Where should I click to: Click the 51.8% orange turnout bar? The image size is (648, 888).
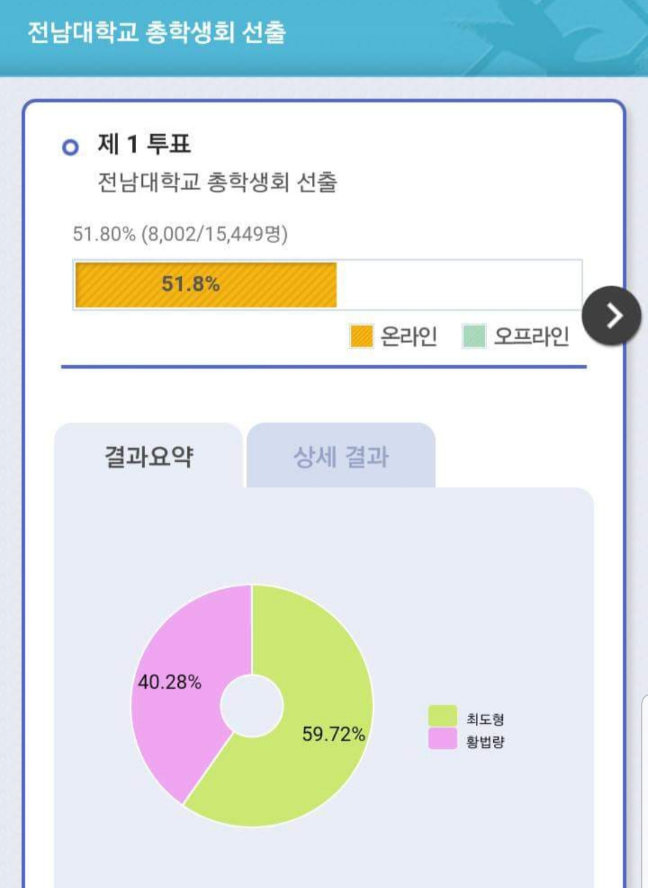coord(206,285)
